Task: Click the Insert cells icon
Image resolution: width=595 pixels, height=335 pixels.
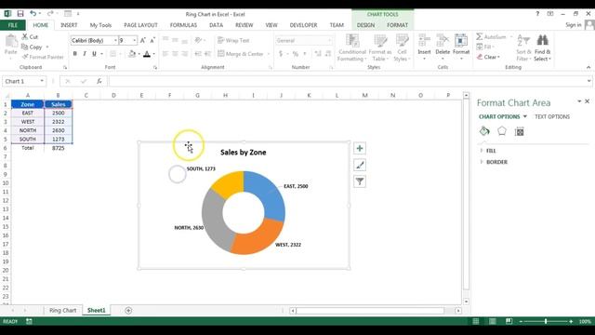Action: [x=424, y=40]
